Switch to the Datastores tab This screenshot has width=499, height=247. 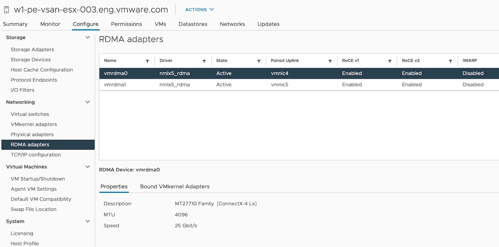192,24
